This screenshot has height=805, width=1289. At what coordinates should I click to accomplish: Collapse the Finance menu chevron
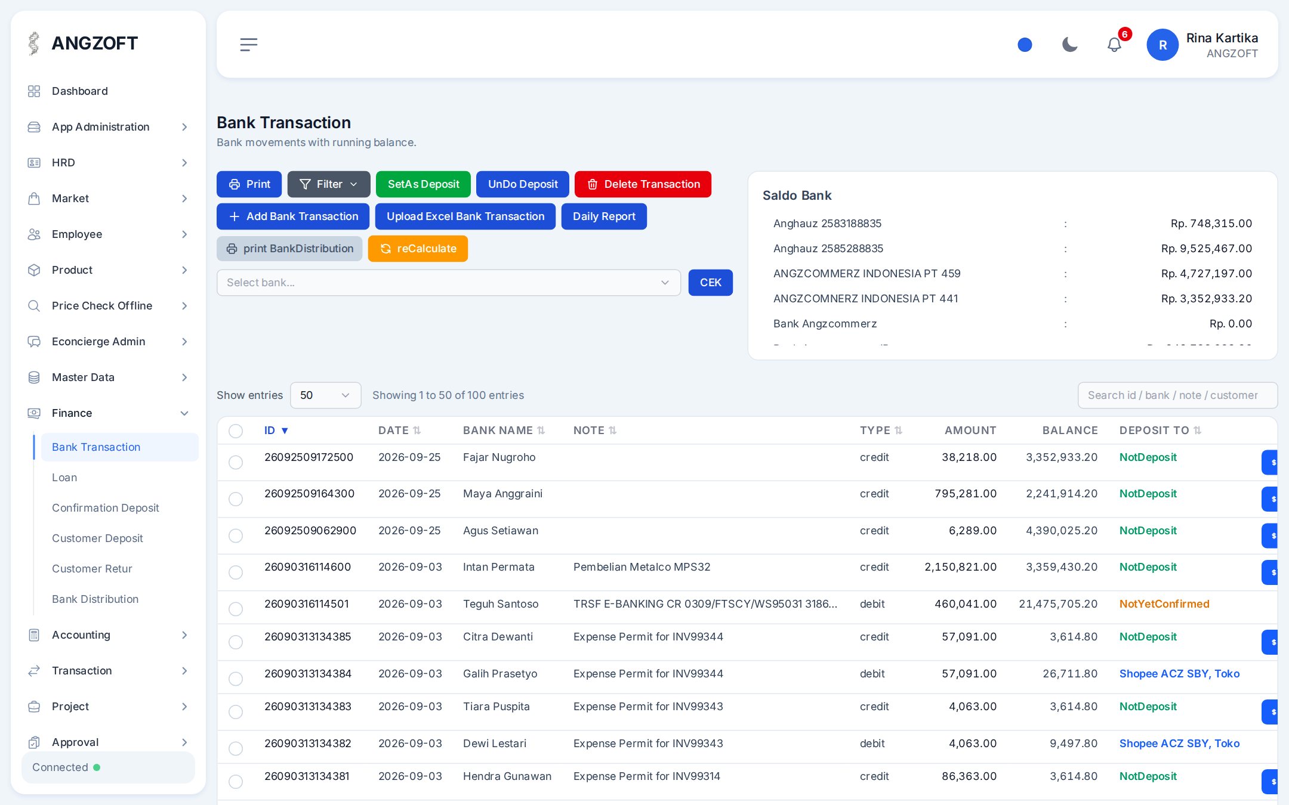(184, 413)
